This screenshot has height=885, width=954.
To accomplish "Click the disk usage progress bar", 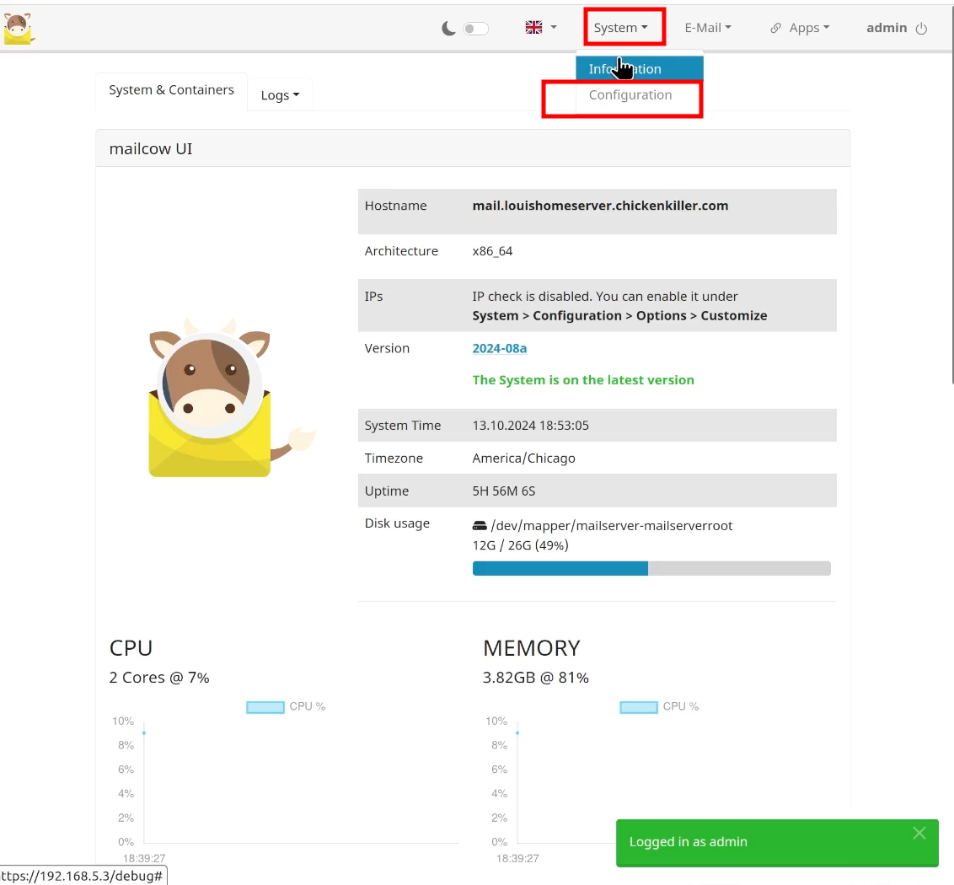I will [x=651, y=568].
